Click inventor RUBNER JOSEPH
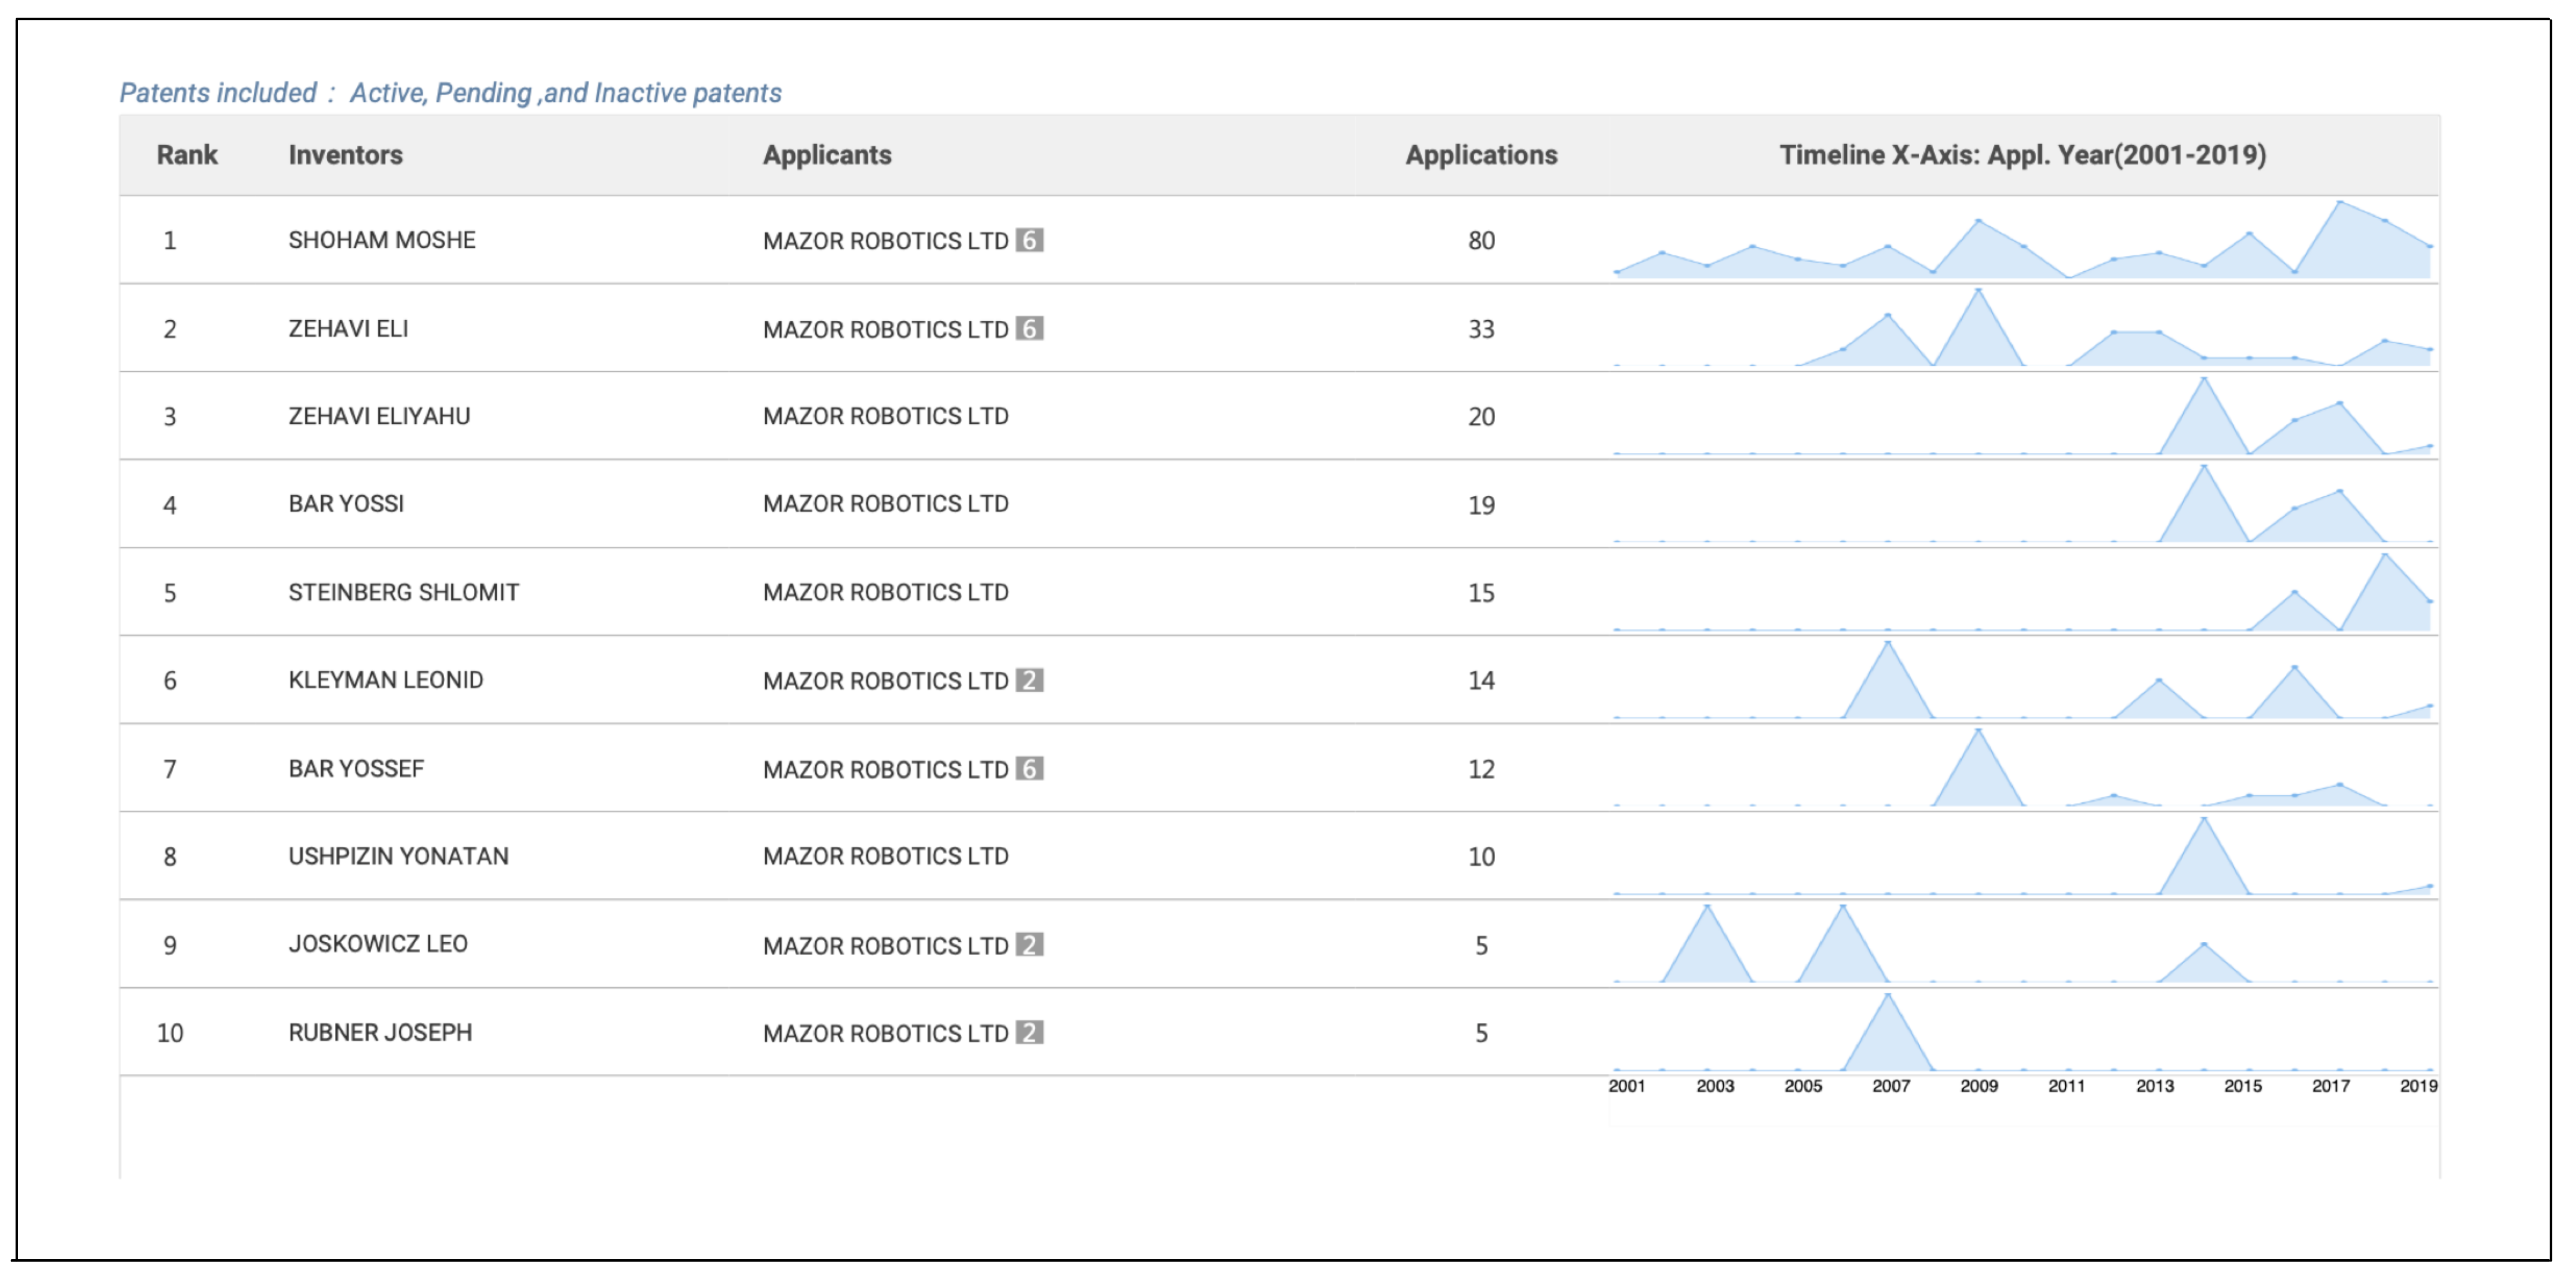This screenshot has height=1281, width=2576. 380,1032
